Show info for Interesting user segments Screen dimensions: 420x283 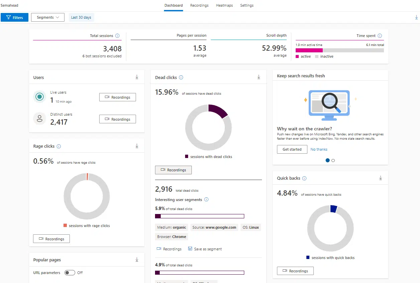(206, 200)
